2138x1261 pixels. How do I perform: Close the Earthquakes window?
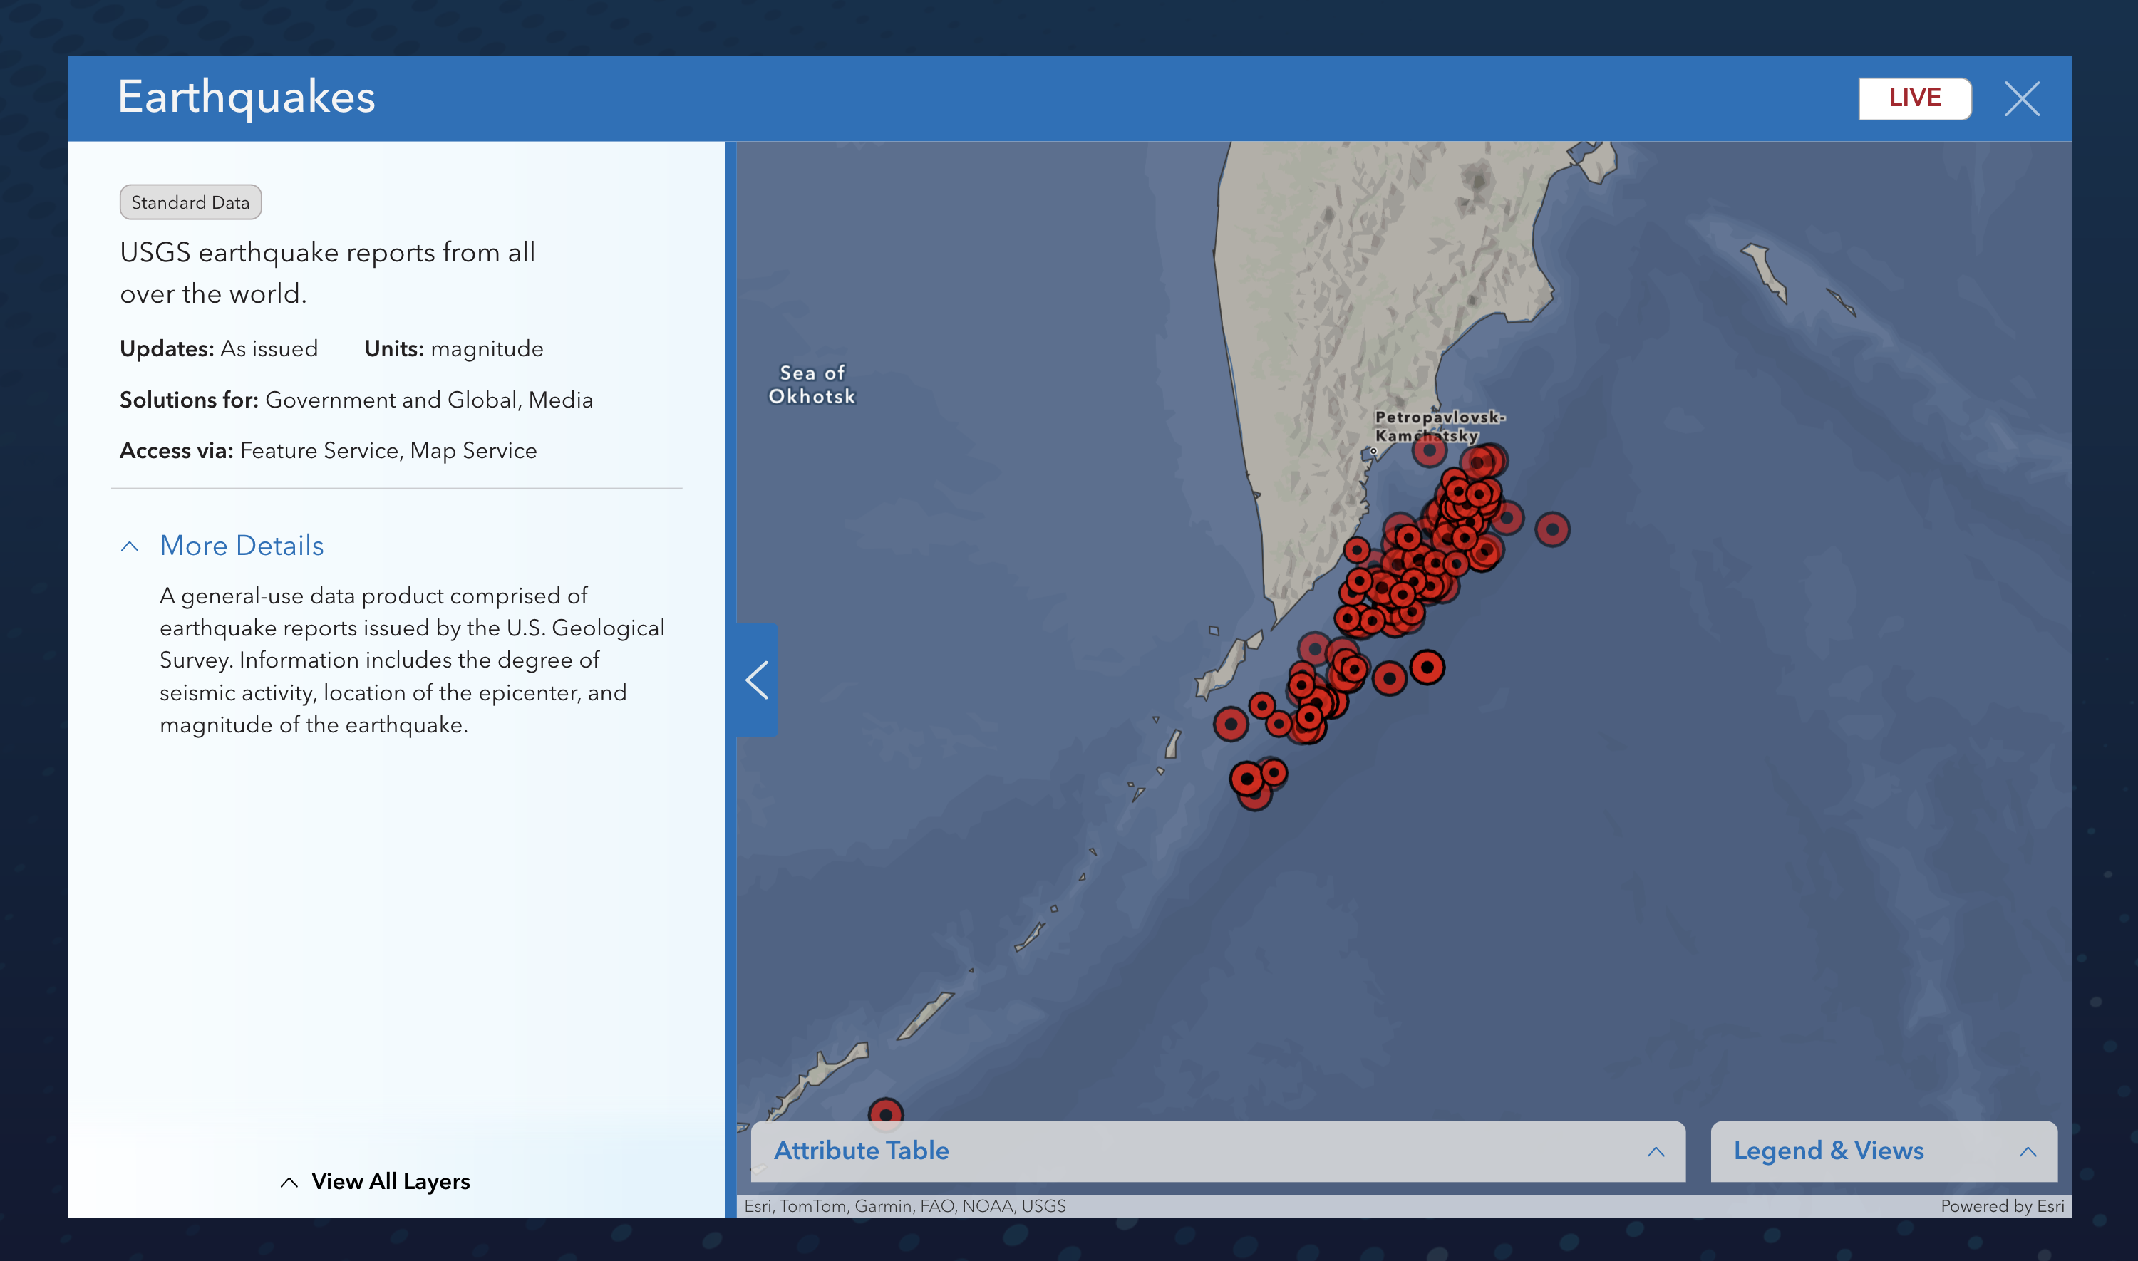pos(2023,98)
